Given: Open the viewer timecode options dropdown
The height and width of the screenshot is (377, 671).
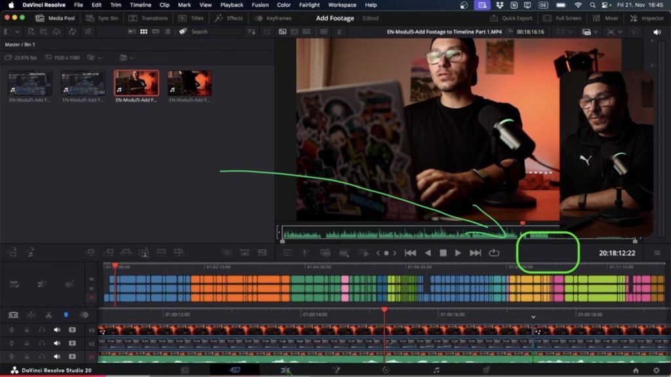Looking at the screenshot, I should tap(571, 31).
